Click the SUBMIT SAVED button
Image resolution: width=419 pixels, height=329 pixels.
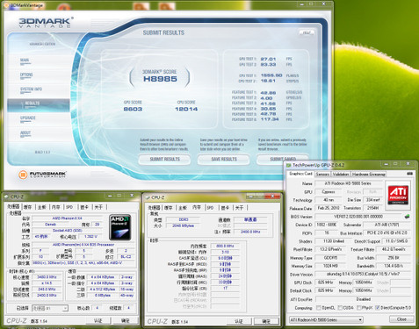283,159
